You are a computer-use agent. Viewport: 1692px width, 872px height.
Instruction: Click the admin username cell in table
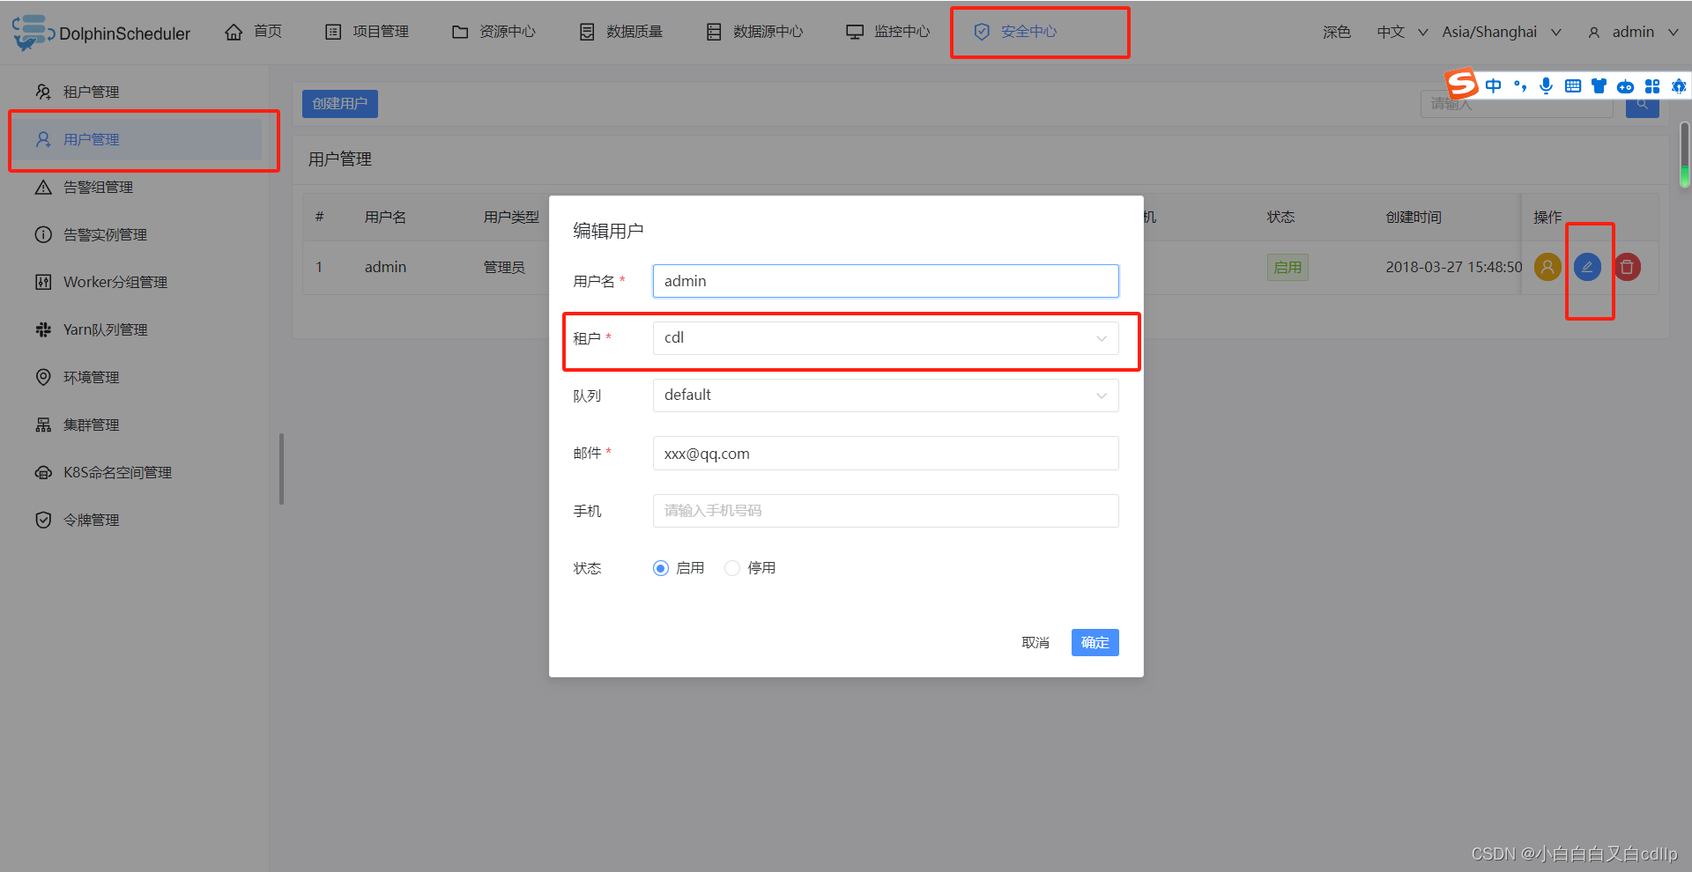coord(385,267)
